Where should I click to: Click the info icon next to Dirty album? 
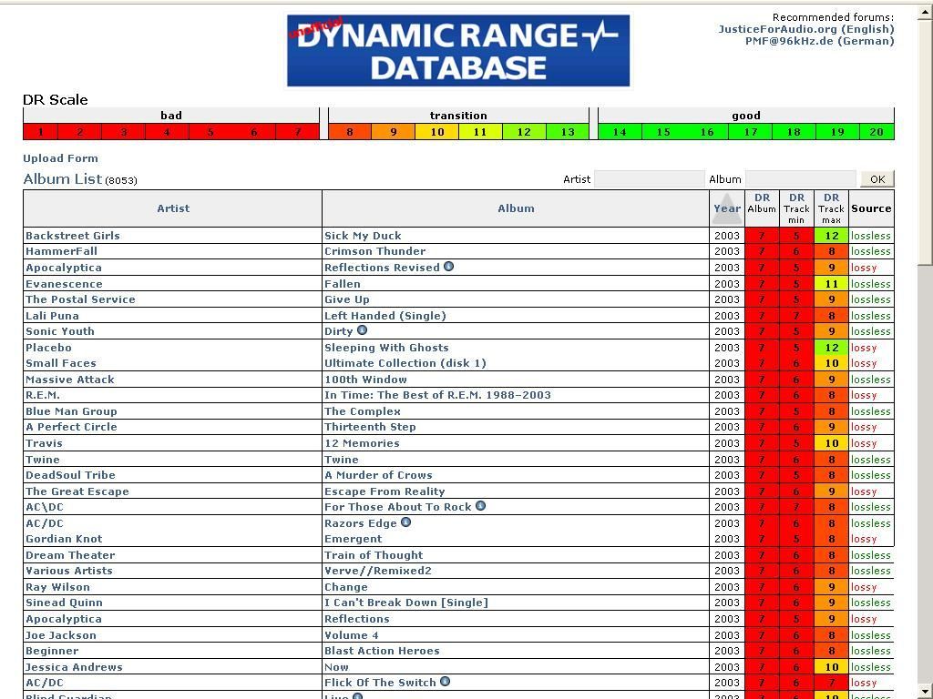click(362, 329)
